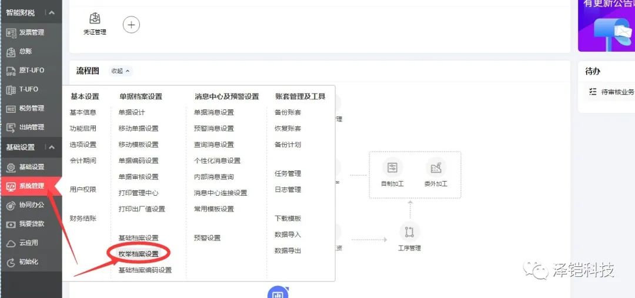Open 日志管理
Image resolution: width=635 pixels, height=298 pixels.
click(x=288, y=189)
